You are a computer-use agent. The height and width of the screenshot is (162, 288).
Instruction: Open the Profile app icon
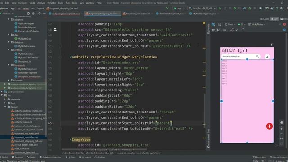(x=245, y=8)
